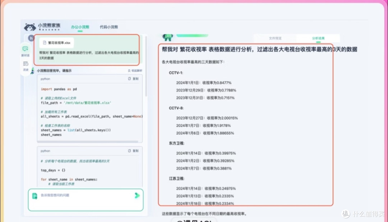This screenshot has height=222, width=388.
Task: Click the chat panel vertical scrollbar
Action: tap(146, 66)
